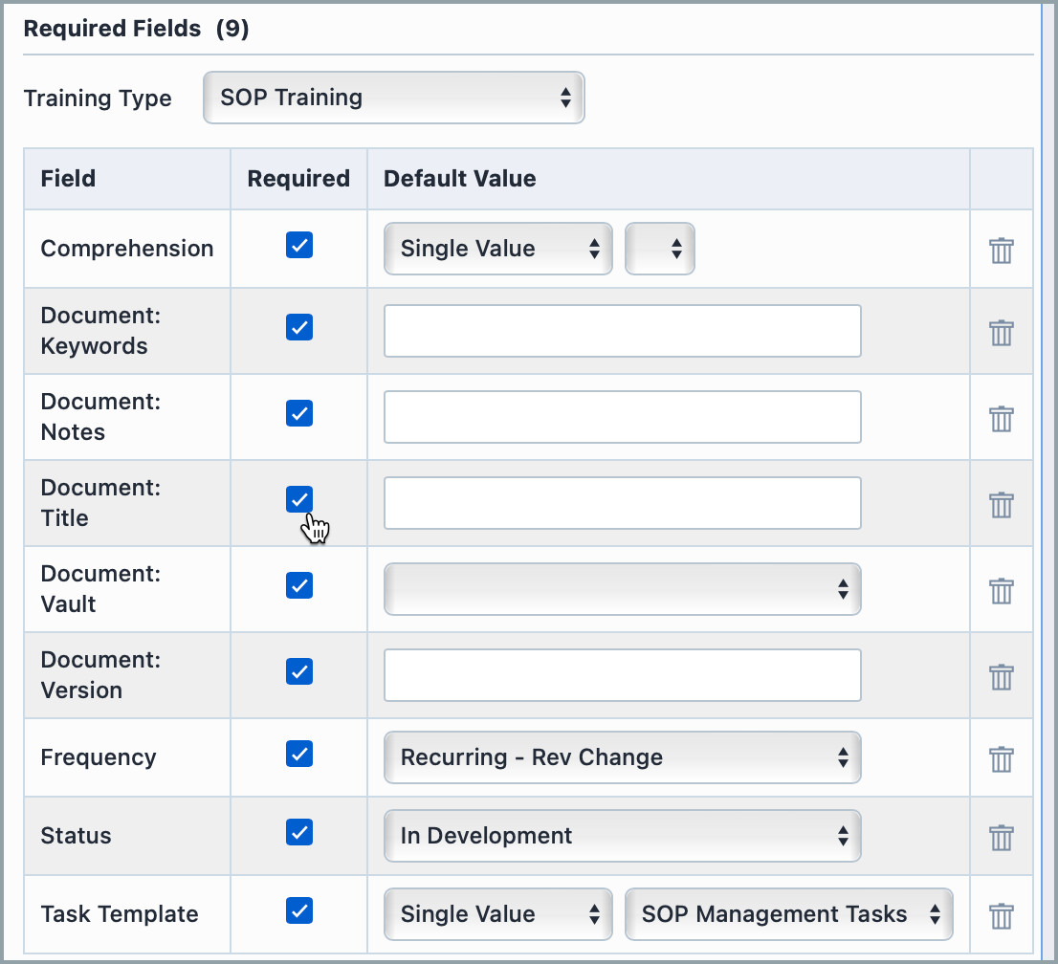Toggle the Required checkbox for Frequency
Screen dimensions: 1058x964
pyautogui.click(x=298, y=754)
